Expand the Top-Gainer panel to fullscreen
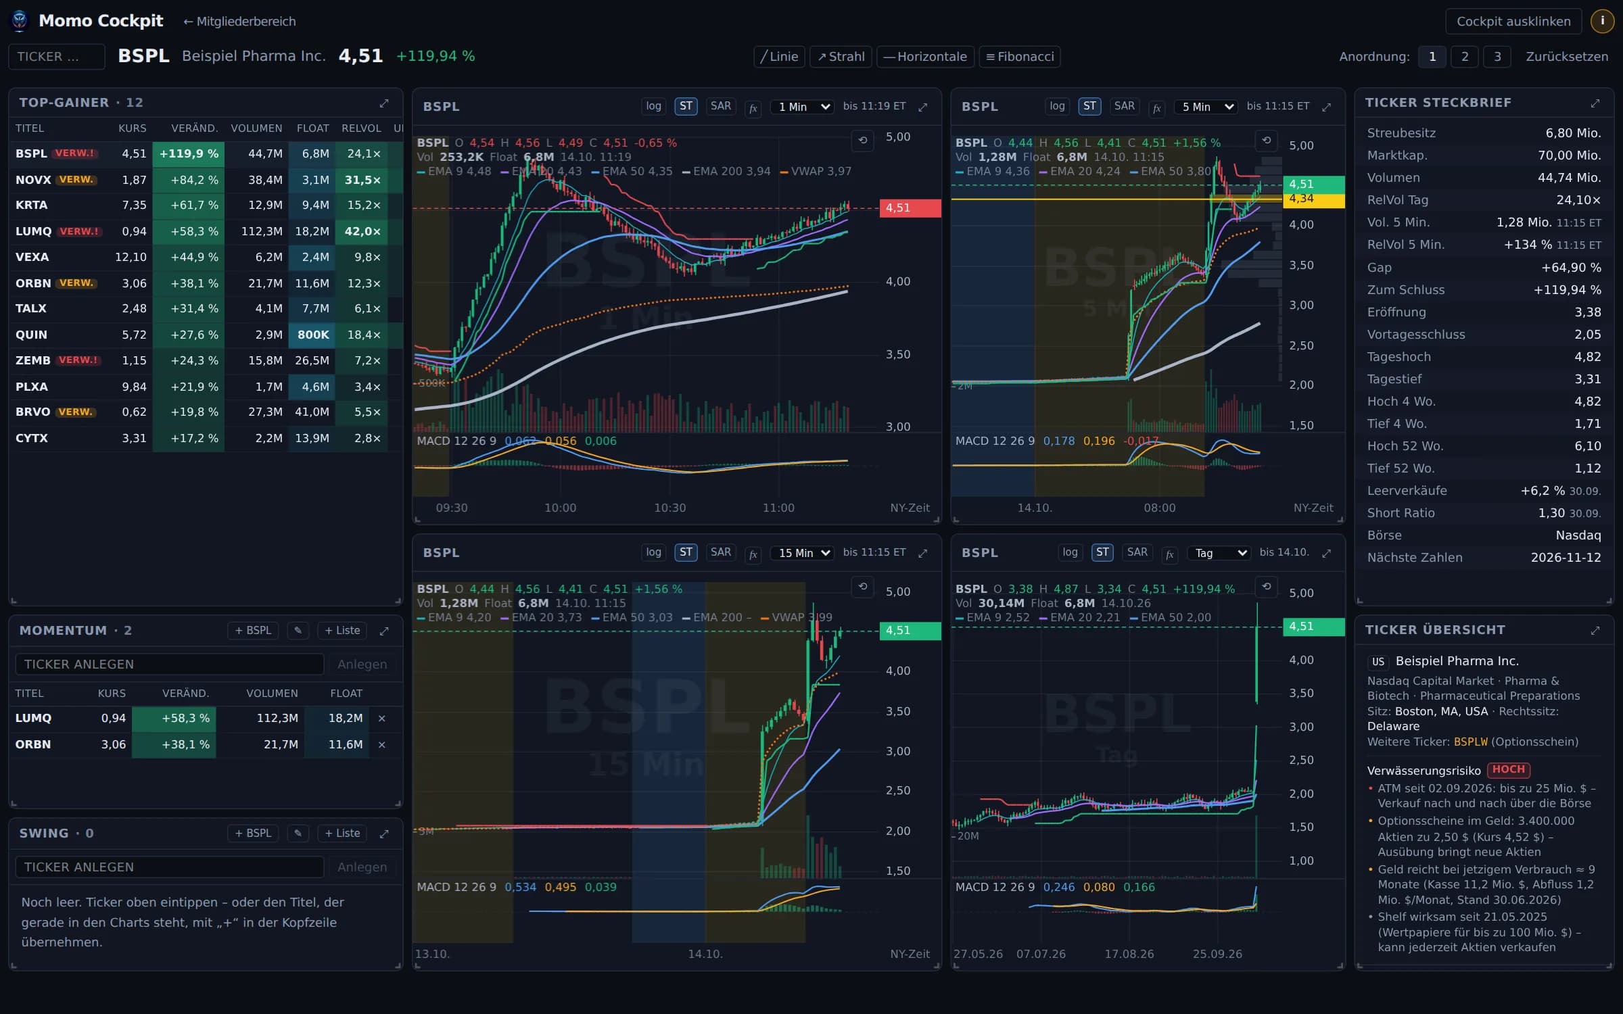 coord(384,103)
